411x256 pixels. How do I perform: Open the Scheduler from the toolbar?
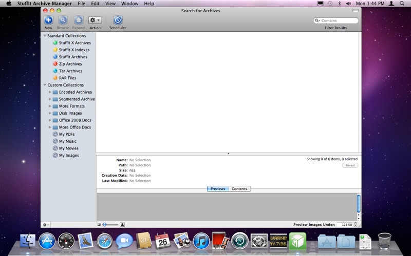[x=118, y=20]
